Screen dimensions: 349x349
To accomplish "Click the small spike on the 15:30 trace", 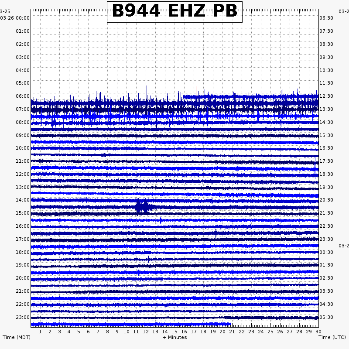I will [x=161, y=220].
